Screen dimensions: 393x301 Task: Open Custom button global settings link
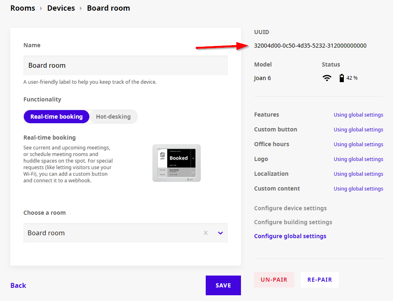coord(359,130)
